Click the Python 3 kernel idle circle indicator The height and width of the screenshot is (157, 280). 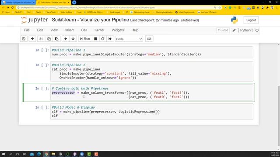click(257, 30)
